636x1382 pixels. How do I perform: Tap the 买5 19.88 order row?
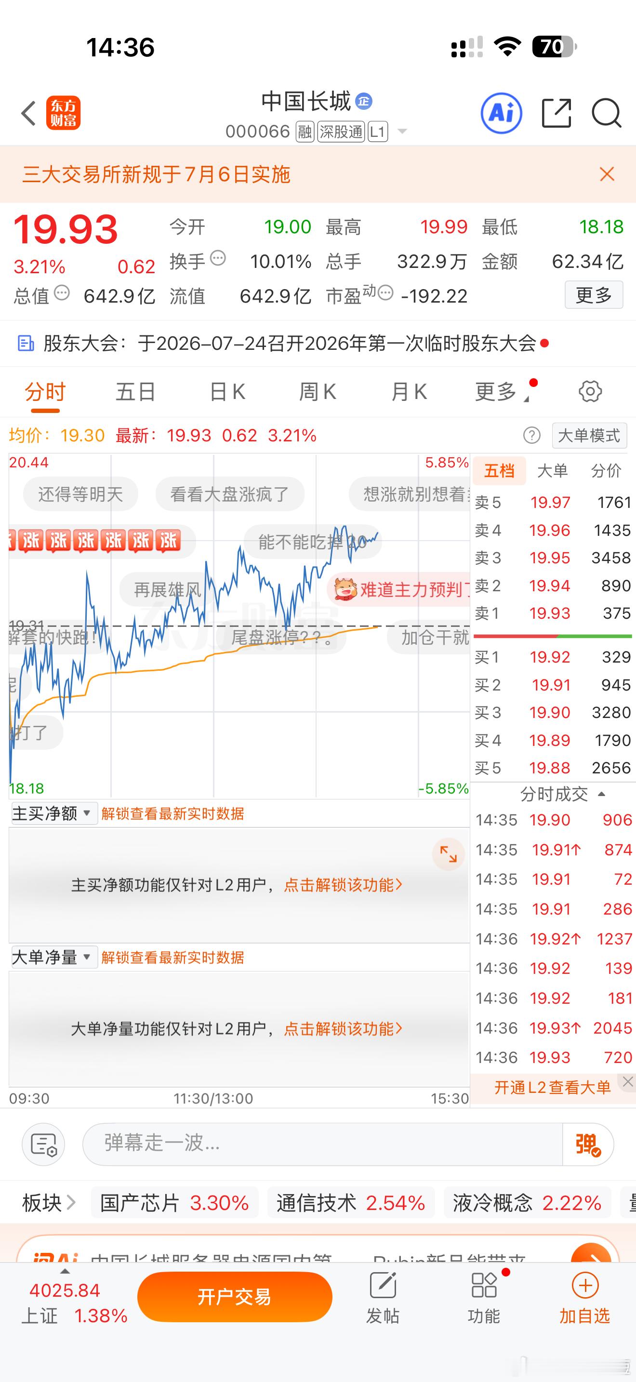click(x=553, y=768)
